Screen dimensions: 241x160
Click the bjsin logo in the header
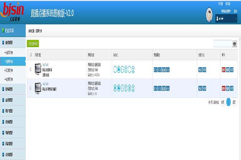click(12, 12)
